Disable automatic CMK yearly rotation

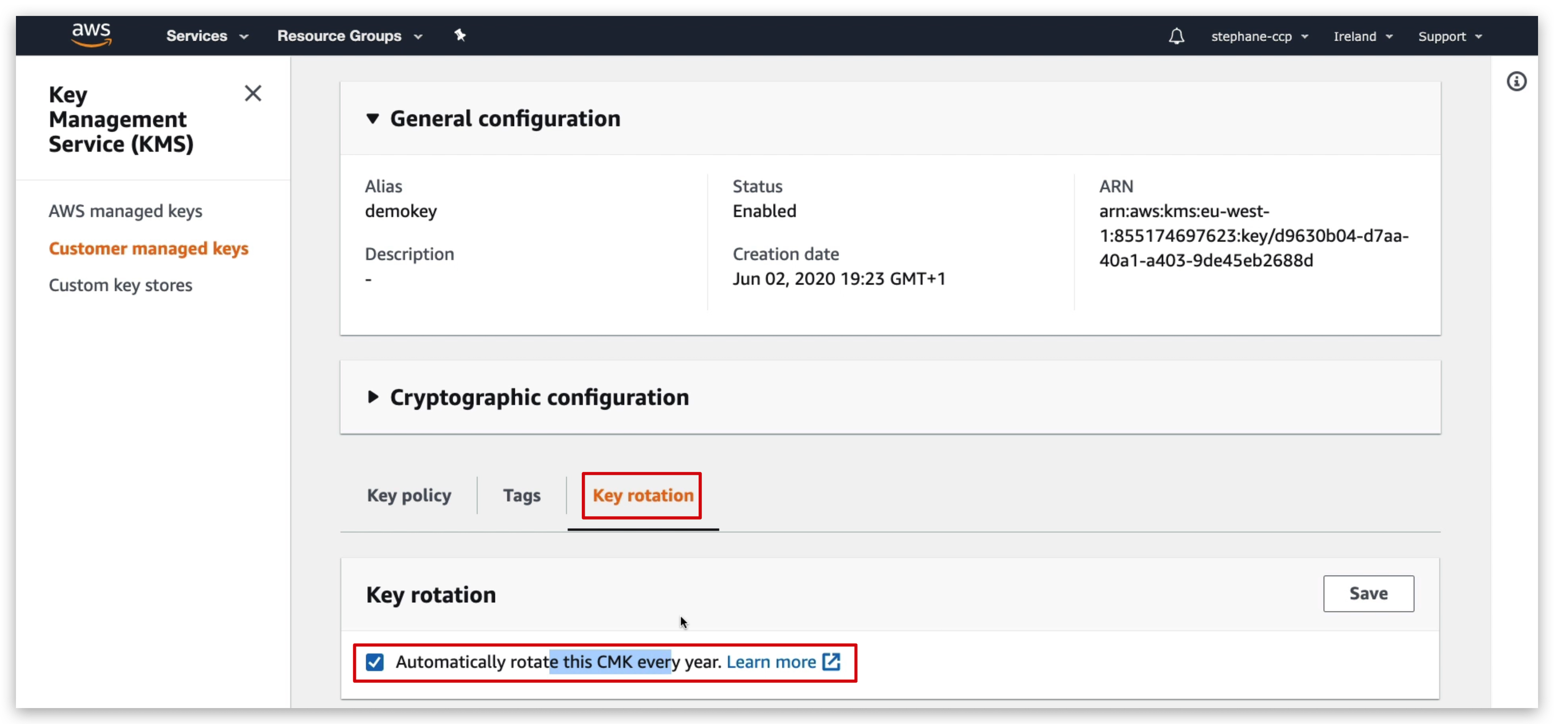coord(375,662)
